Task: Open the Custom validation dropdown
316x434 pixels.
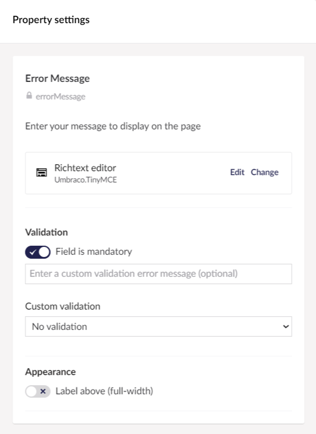Action: (x=158, y=327)
